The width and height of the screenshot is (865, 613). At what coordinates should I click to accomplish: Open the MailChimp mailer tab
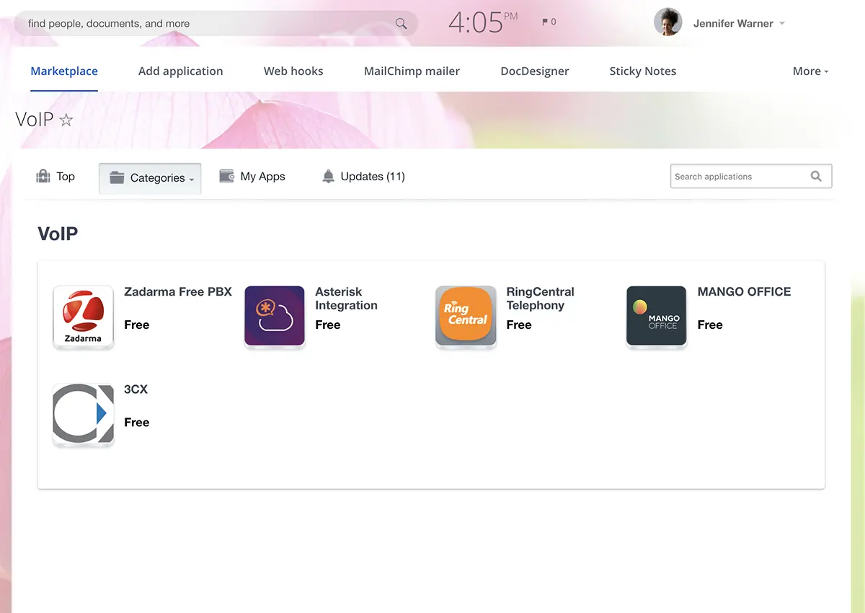pos(412,71)
